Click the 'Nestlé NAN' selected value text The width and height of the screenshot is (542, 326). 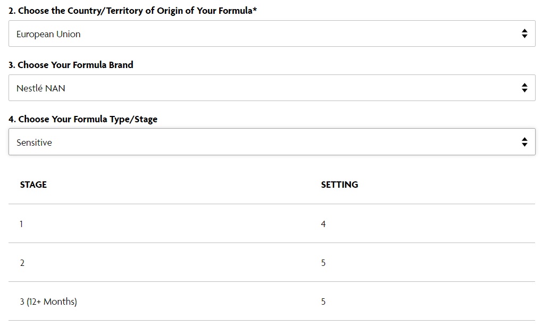tap(41, 88)
